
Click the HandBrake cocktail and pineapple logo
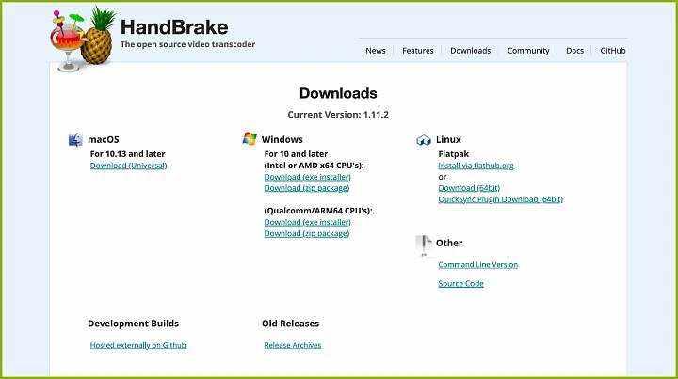[83, 39]
